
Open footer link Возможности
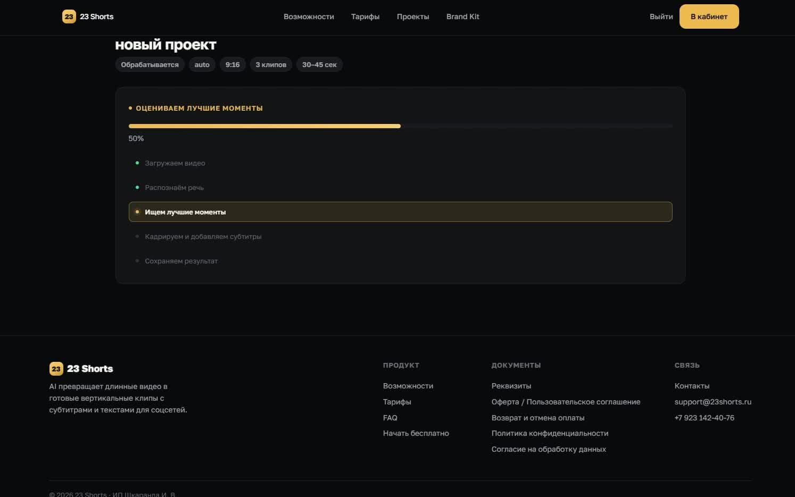(x=408, y=386)
